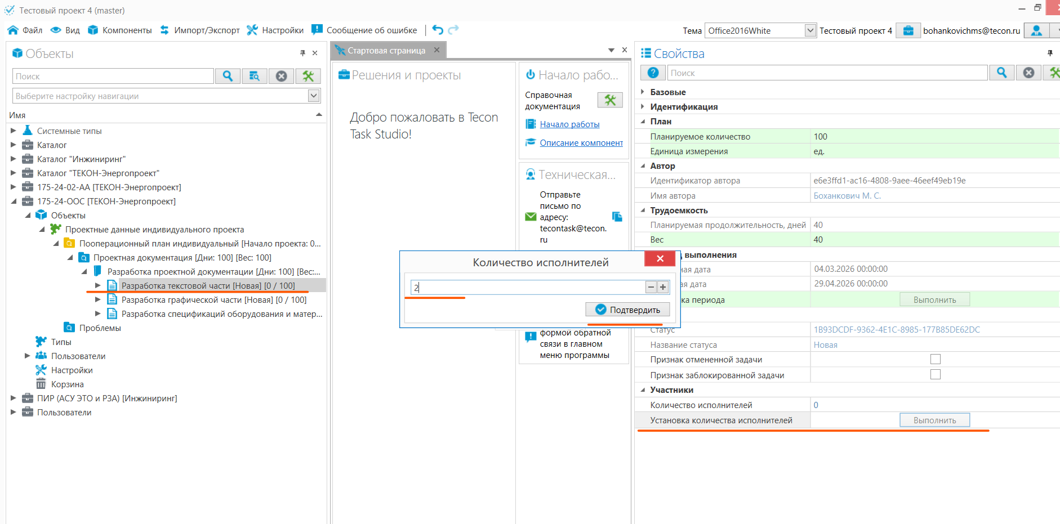1060x524 pixels.
Task: Open the Импорт/Экспорт menu
Action: coord(200,30)
